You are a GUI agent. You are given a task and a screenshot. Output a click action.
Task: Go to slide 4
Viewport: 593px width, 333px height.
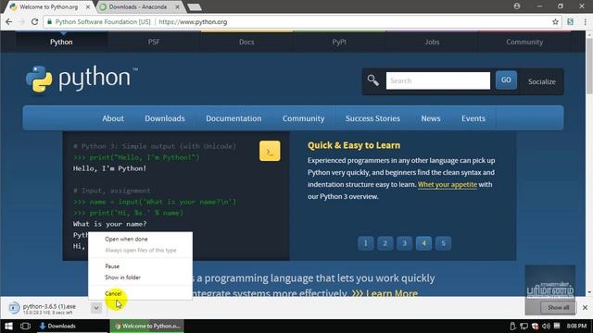(x=423, y=243)
